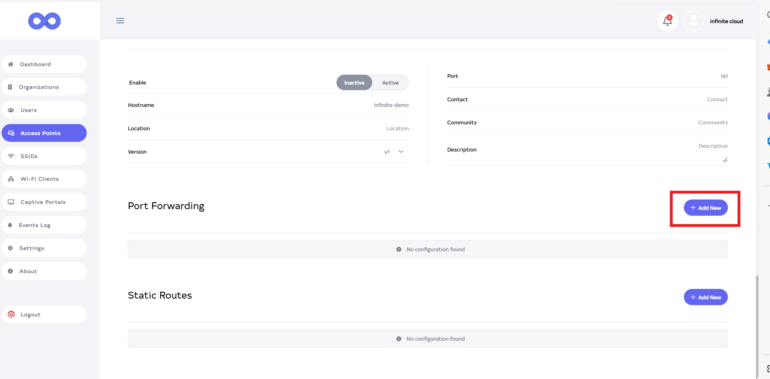Open the user profile avatar

693,21
